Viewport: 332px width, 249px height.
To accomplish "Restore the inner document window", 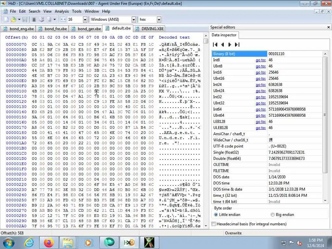I will click(322, 11).
